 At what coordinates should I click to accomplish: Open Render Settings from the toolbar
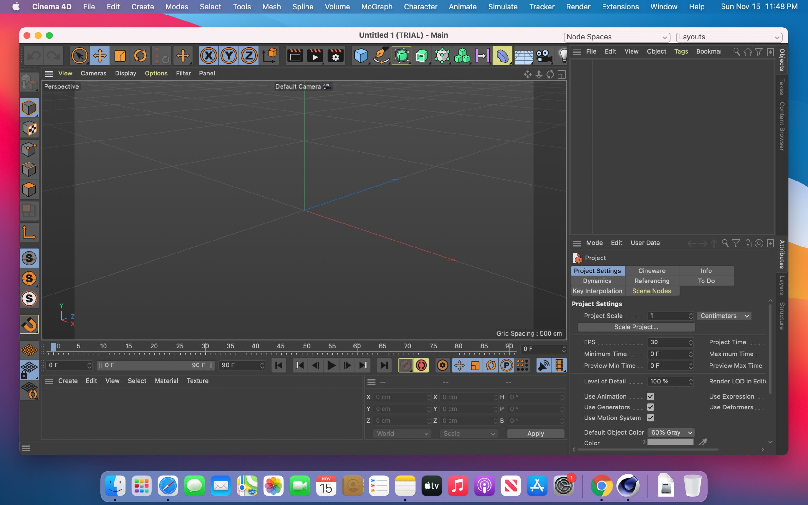tap(336, 56)
